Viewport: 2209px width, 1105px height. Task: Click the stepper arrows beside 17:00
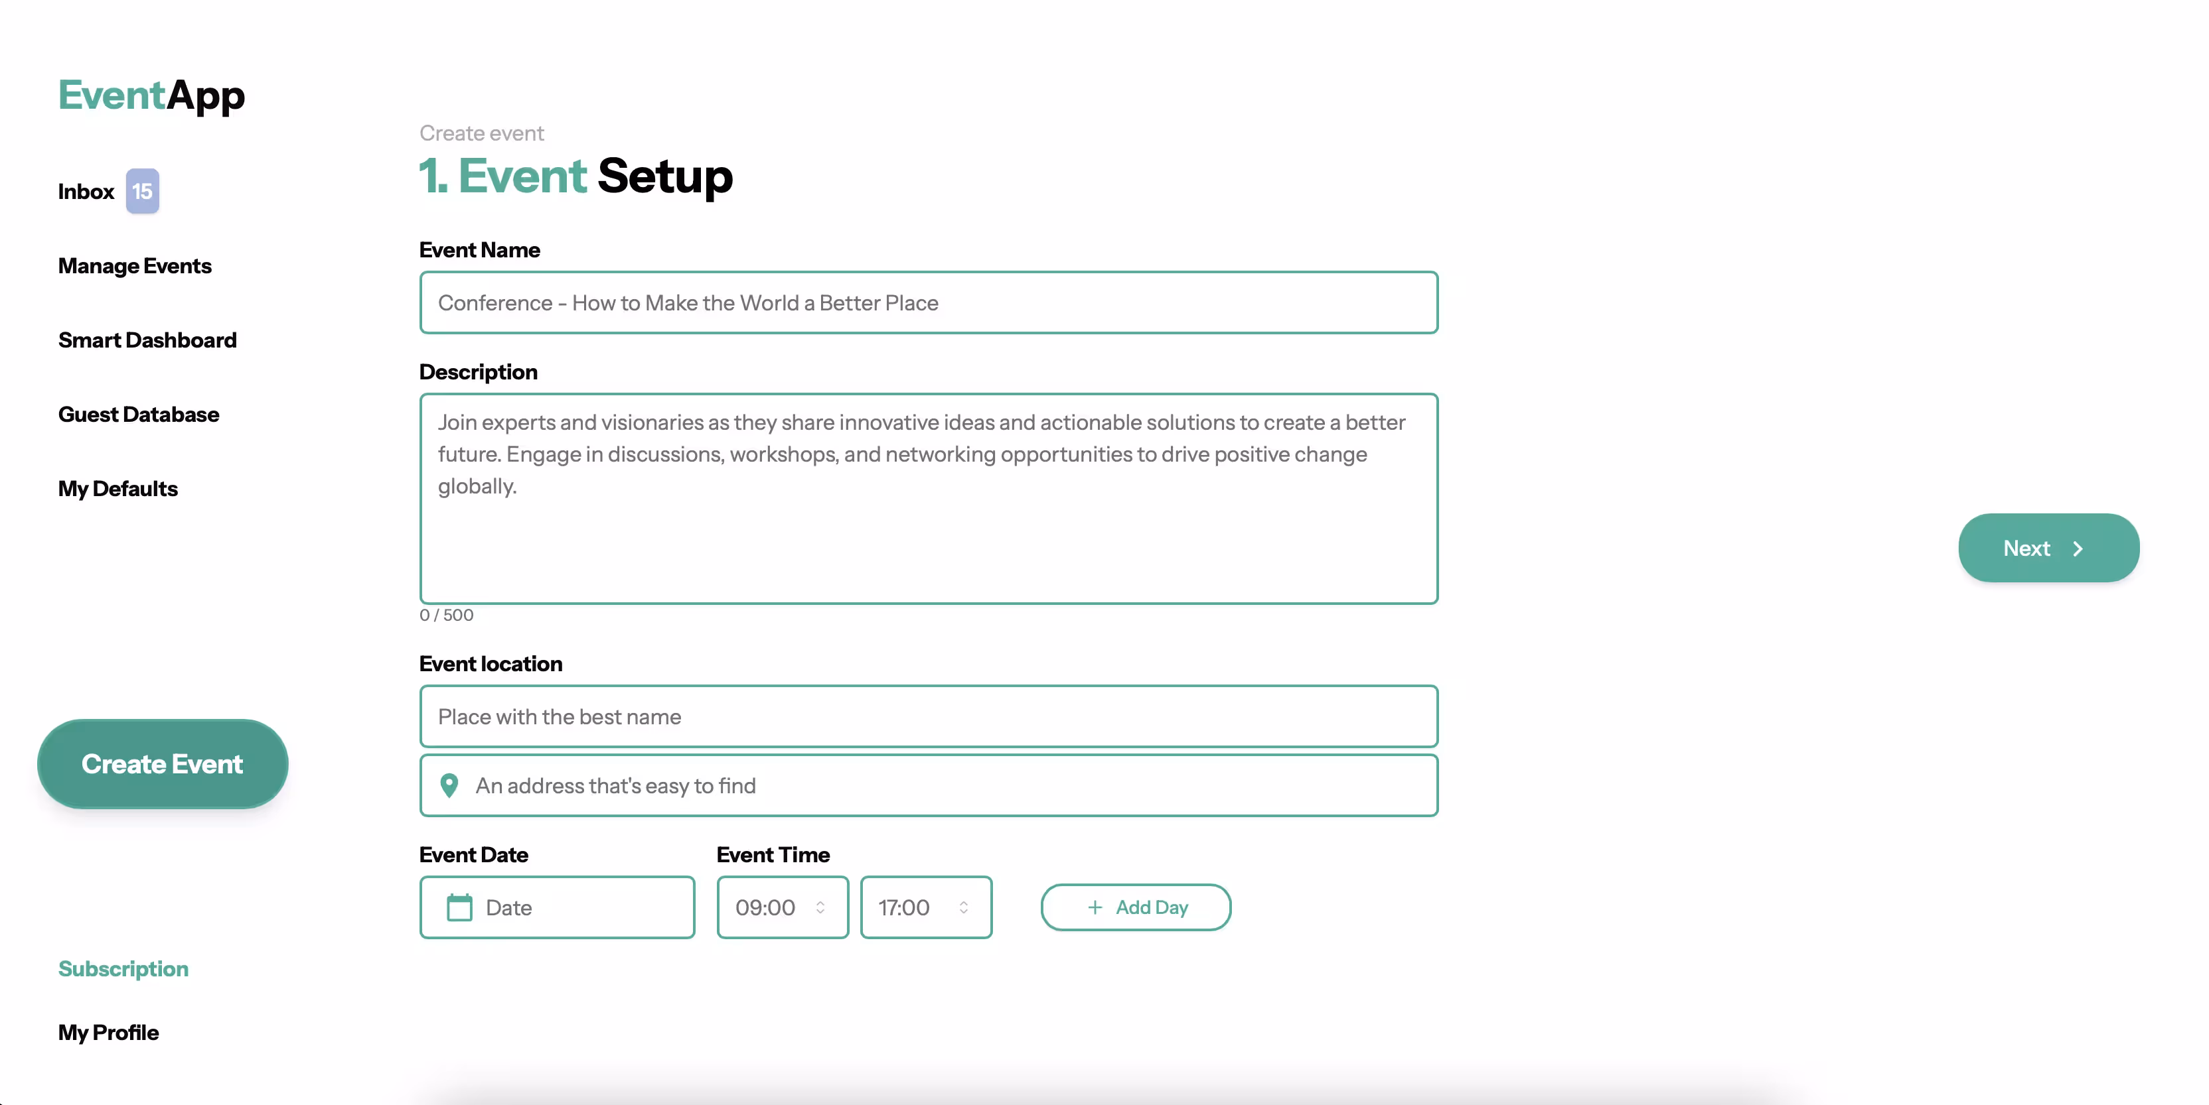[x=964, y=907]
